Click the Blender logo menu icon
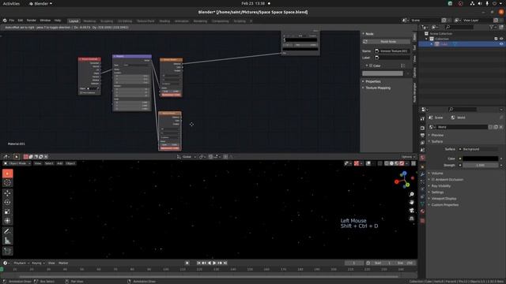This screenshot has width=506, height=284. (5, 21)
